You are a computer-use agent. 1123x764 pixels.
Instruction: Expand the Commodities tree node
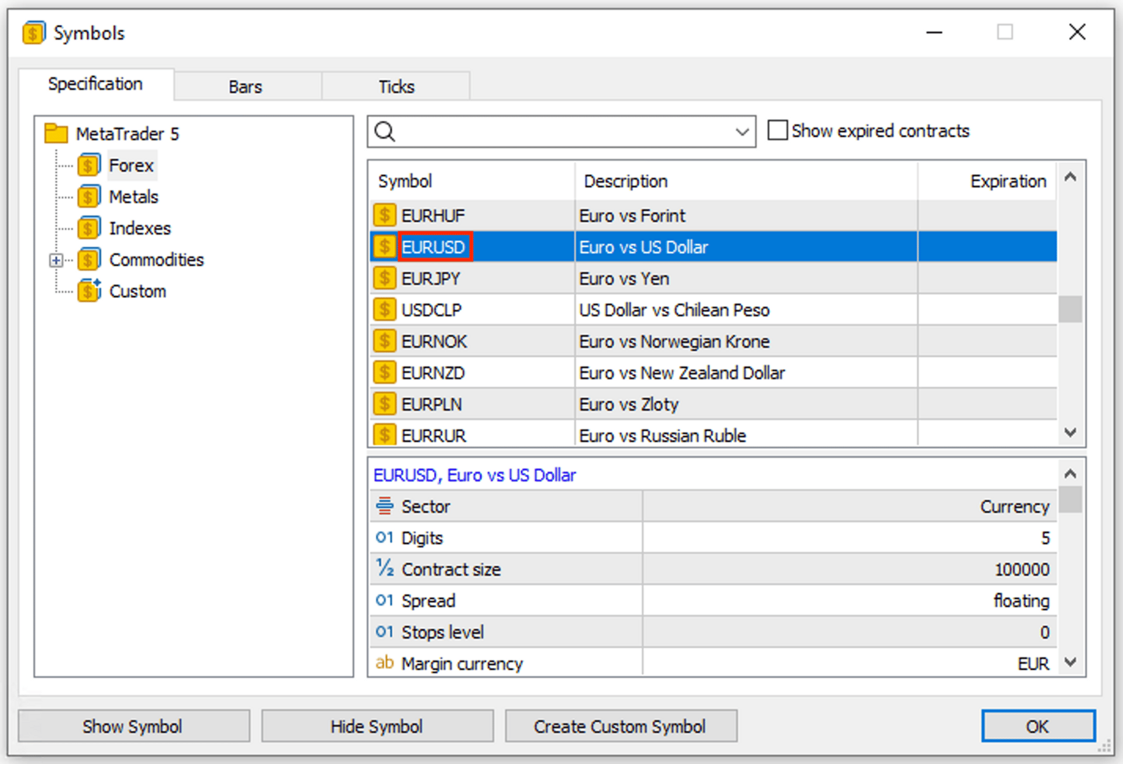56,260
